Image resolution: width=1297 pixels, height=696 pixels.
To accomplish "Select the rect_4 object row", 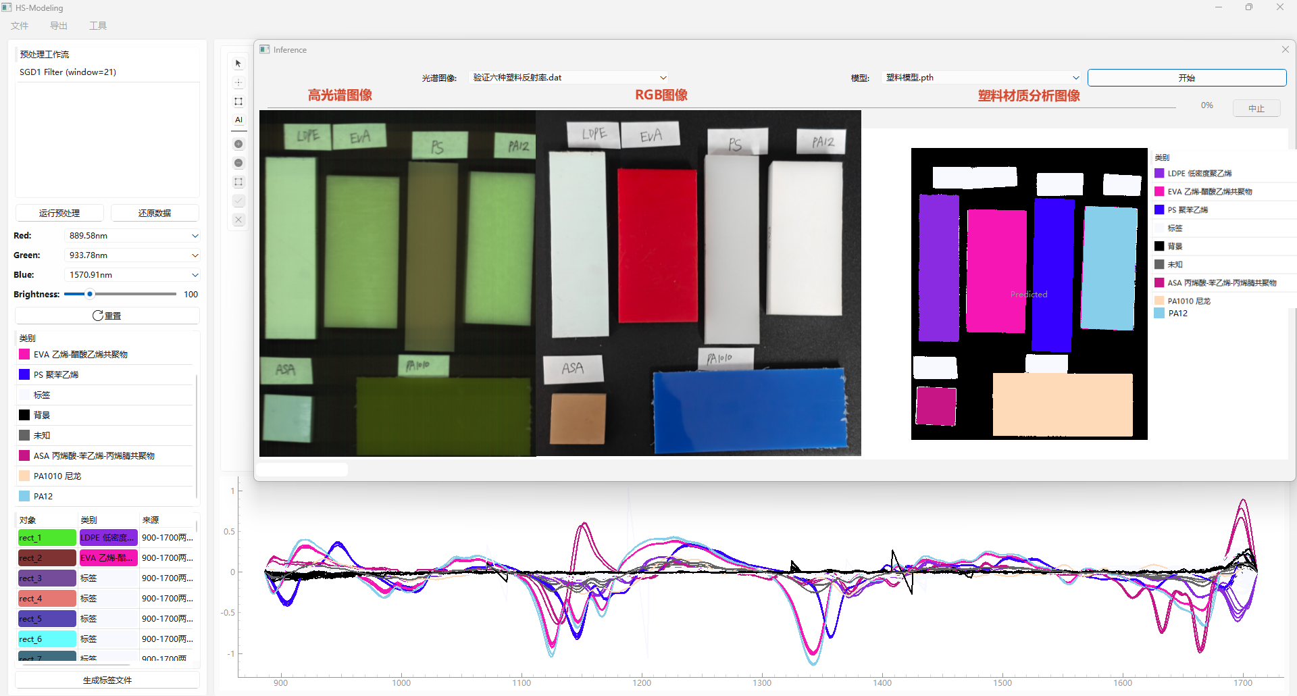I will 106,599.
